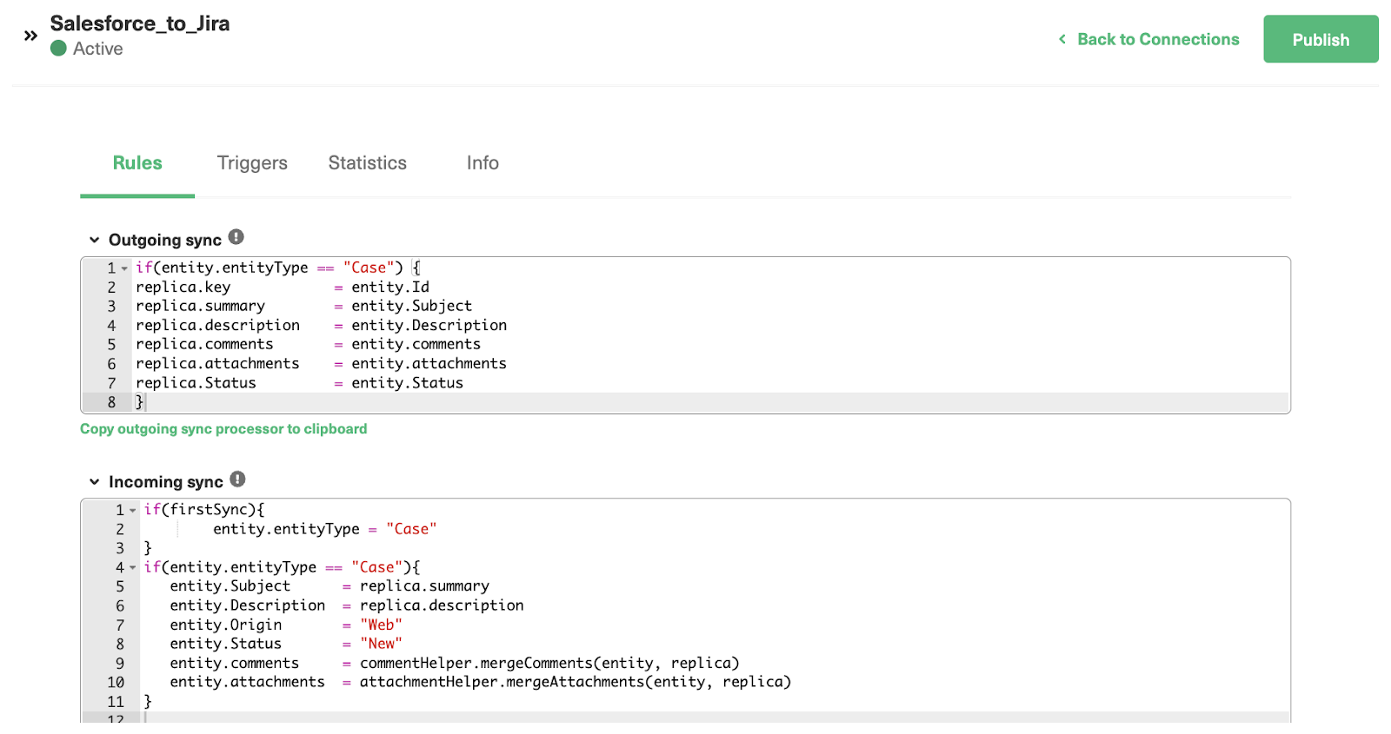Select the Info tab
This screenshot has height=734, width=1391.
[483, 163]
